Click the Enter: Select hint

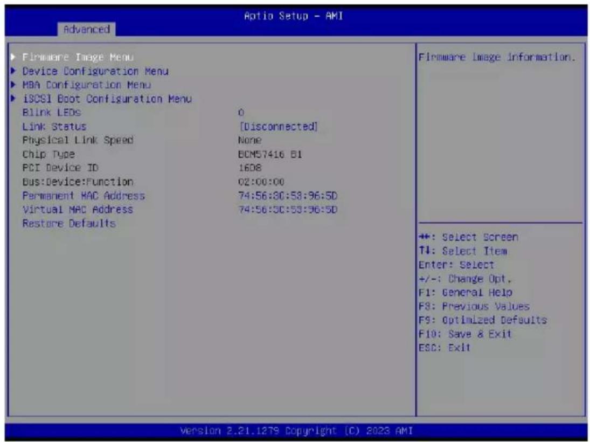(x=456, y=265)
